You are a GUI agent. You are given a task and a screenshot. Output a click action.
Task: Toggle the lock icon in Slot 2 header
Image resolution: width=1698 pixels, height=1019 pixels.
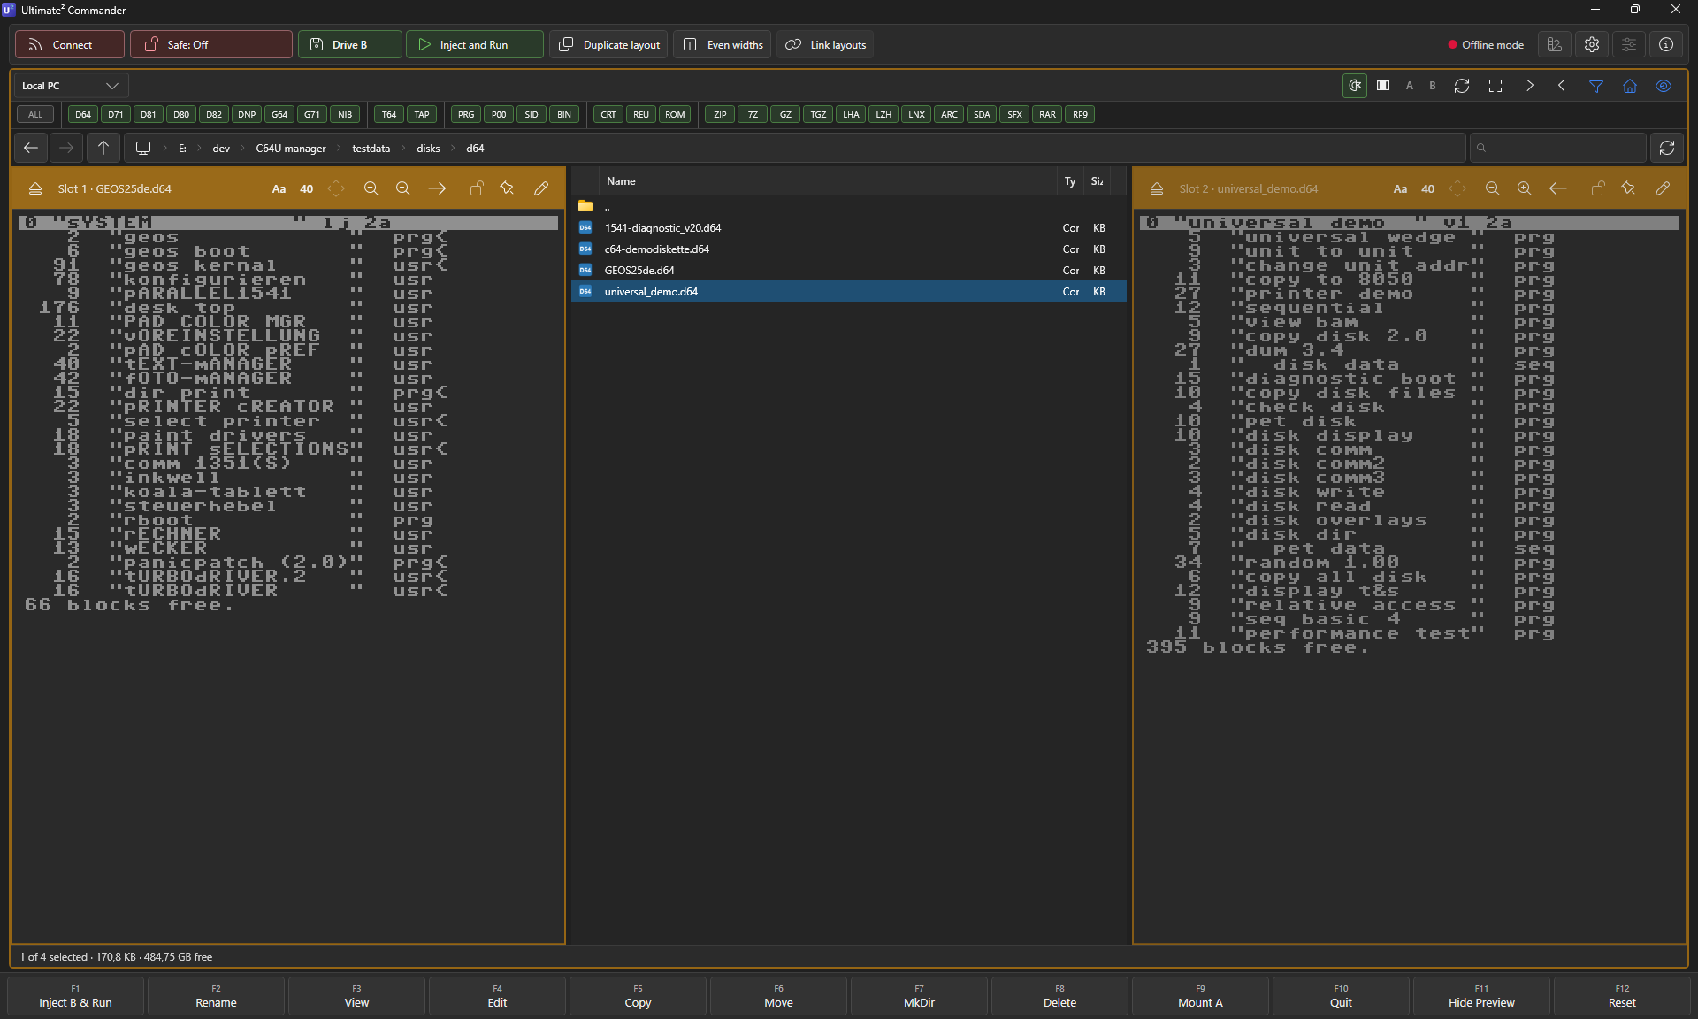tap(1597, 188)
